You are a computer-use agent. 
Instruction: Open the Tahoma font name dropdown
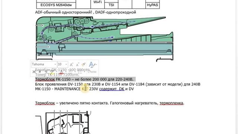coord(55,64)
